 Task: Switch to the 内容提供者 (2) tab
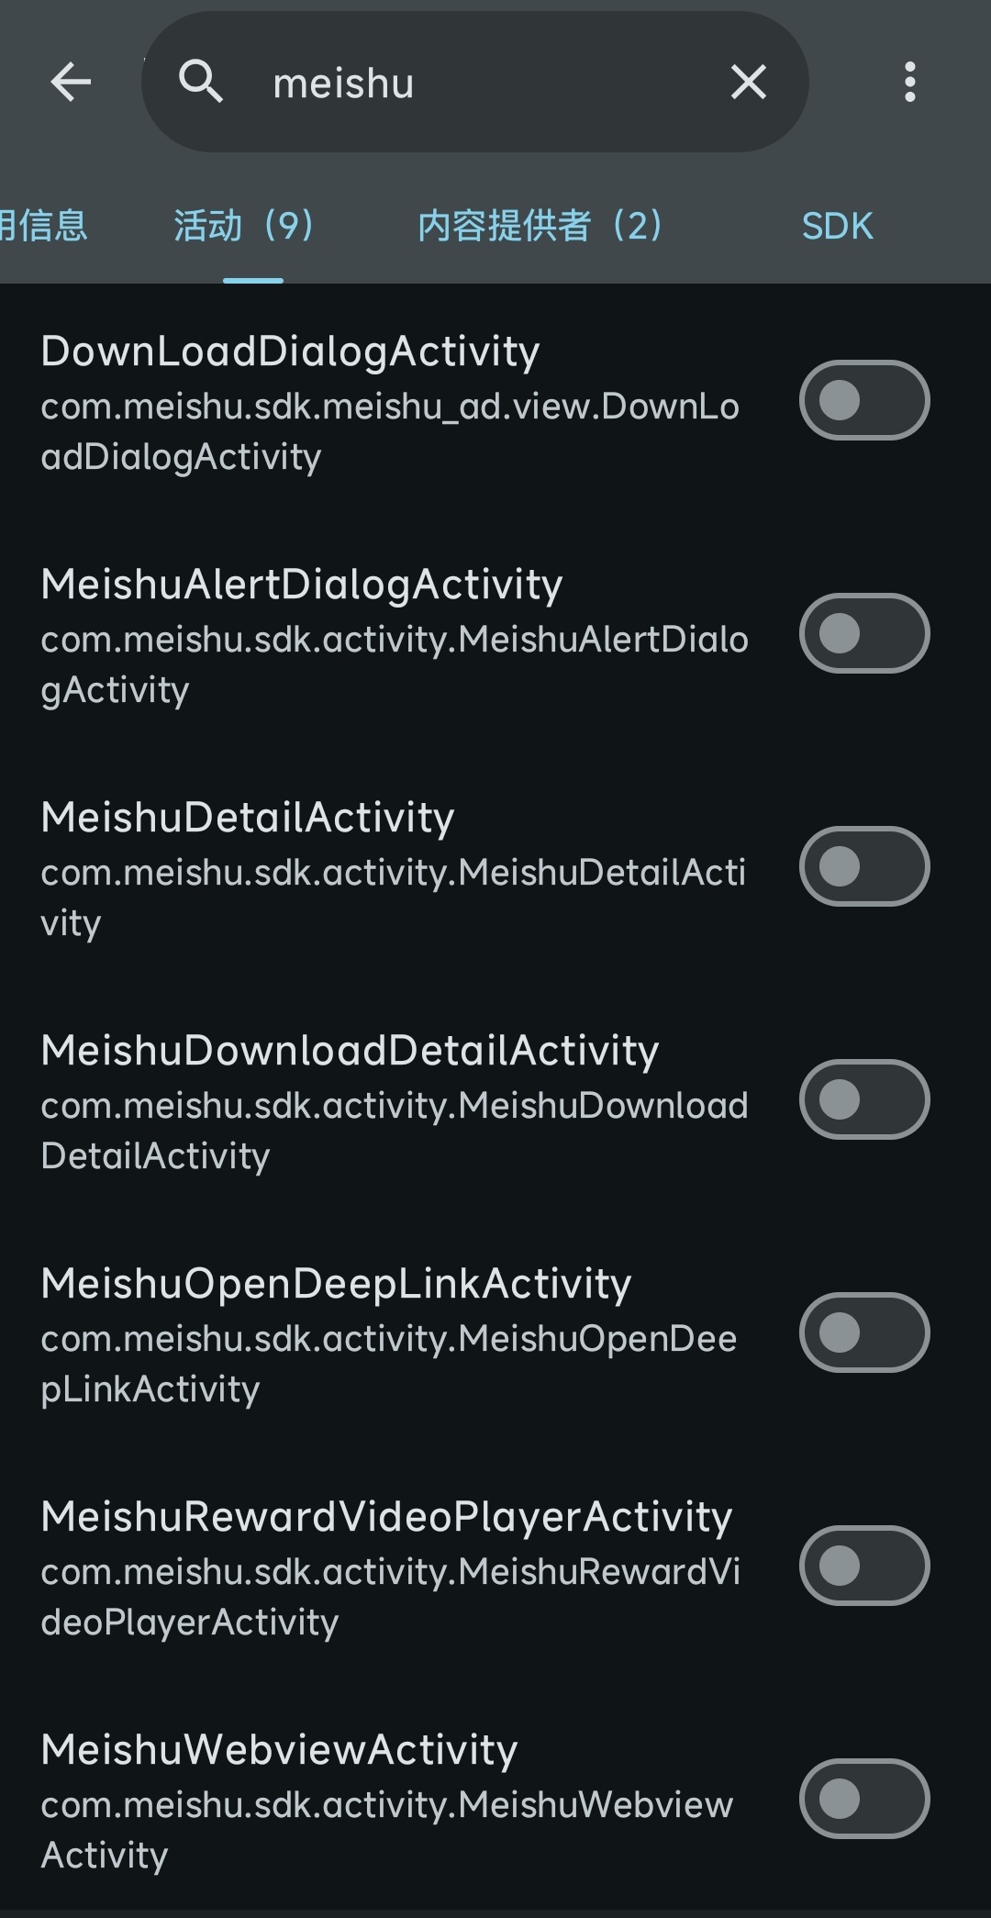(x=540, y=226)
